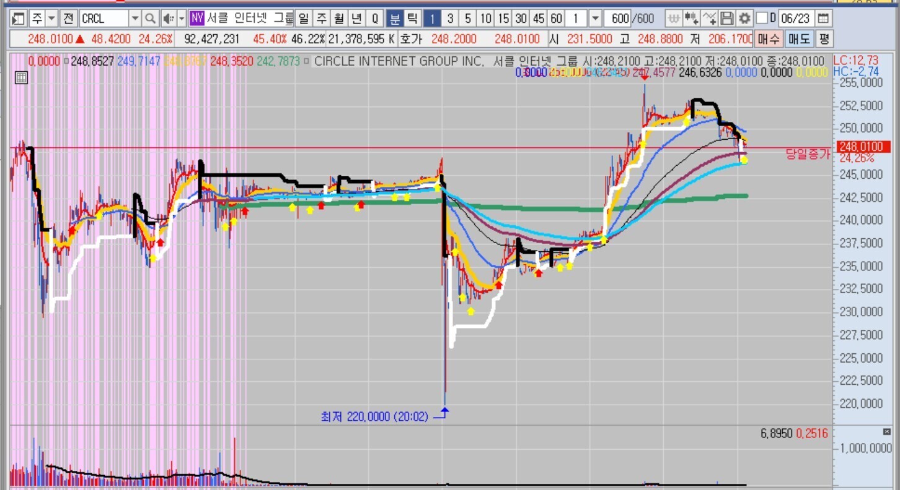
Task: Click the 6.8950 volume panel value
Action: click(778, 433)
